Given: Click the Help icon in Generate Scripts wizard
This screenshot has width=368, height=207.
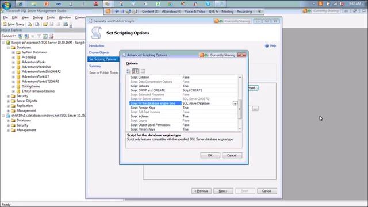Looking at the screenshot, I should pos(267,46).
